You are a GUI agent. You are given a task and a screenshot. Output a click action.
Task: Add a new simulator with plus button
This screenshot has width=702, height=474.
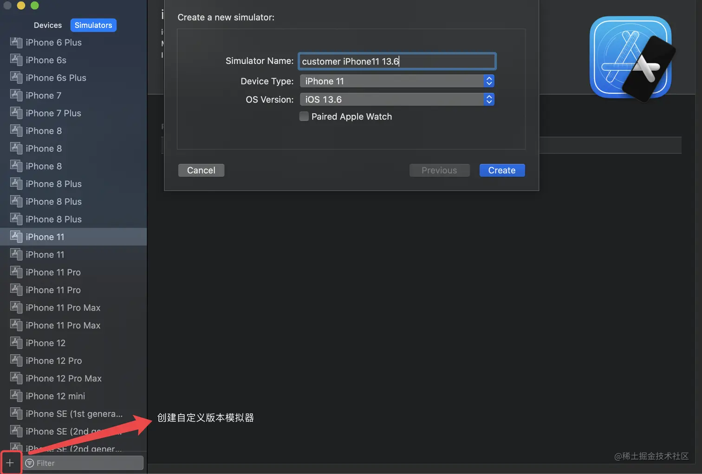point(10,463)
